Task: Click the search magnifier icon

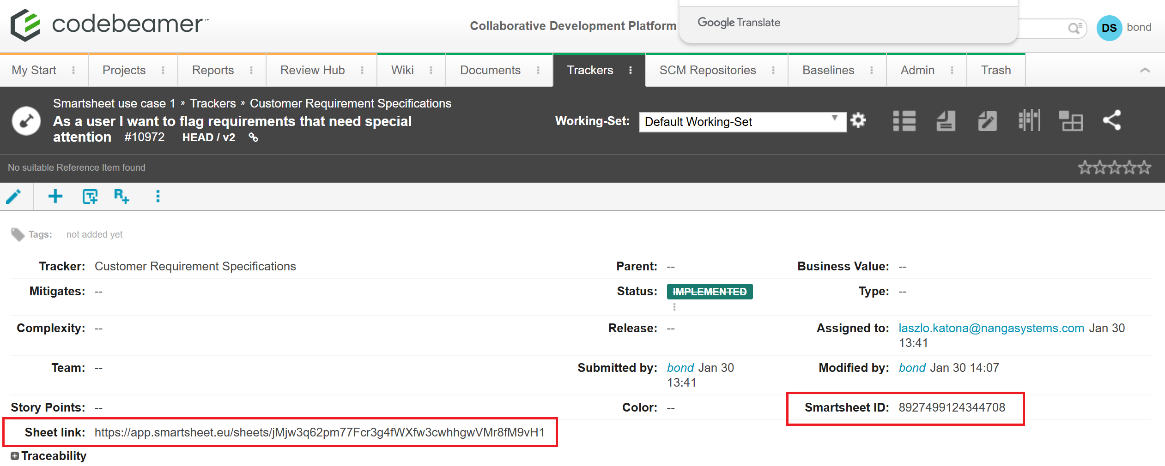Action: (x=1074, y=28)
